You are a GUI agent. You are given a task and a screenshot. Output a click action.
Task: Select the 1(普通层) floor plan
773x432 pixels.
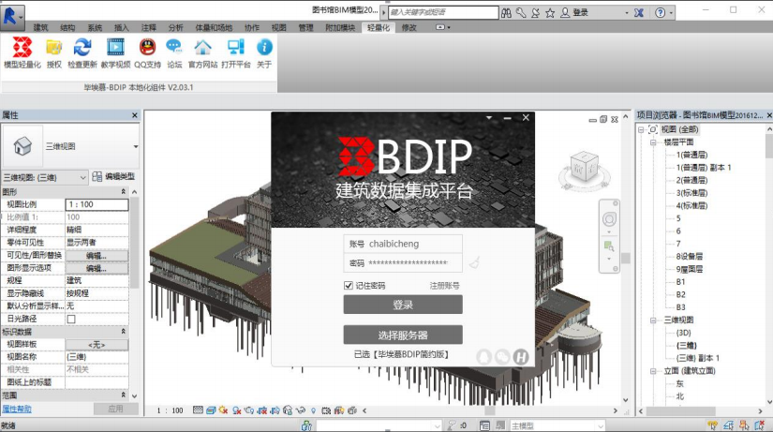click(691, 155)
